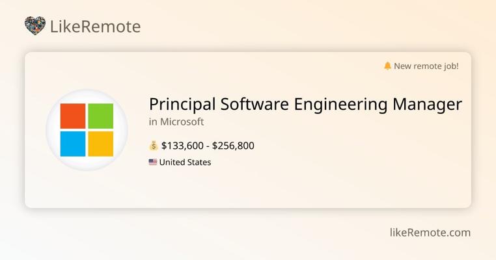Viewport: 496px width, 260px height.
Task: Open the LikeRemote brand name text
Action: (x=95, y=27)
